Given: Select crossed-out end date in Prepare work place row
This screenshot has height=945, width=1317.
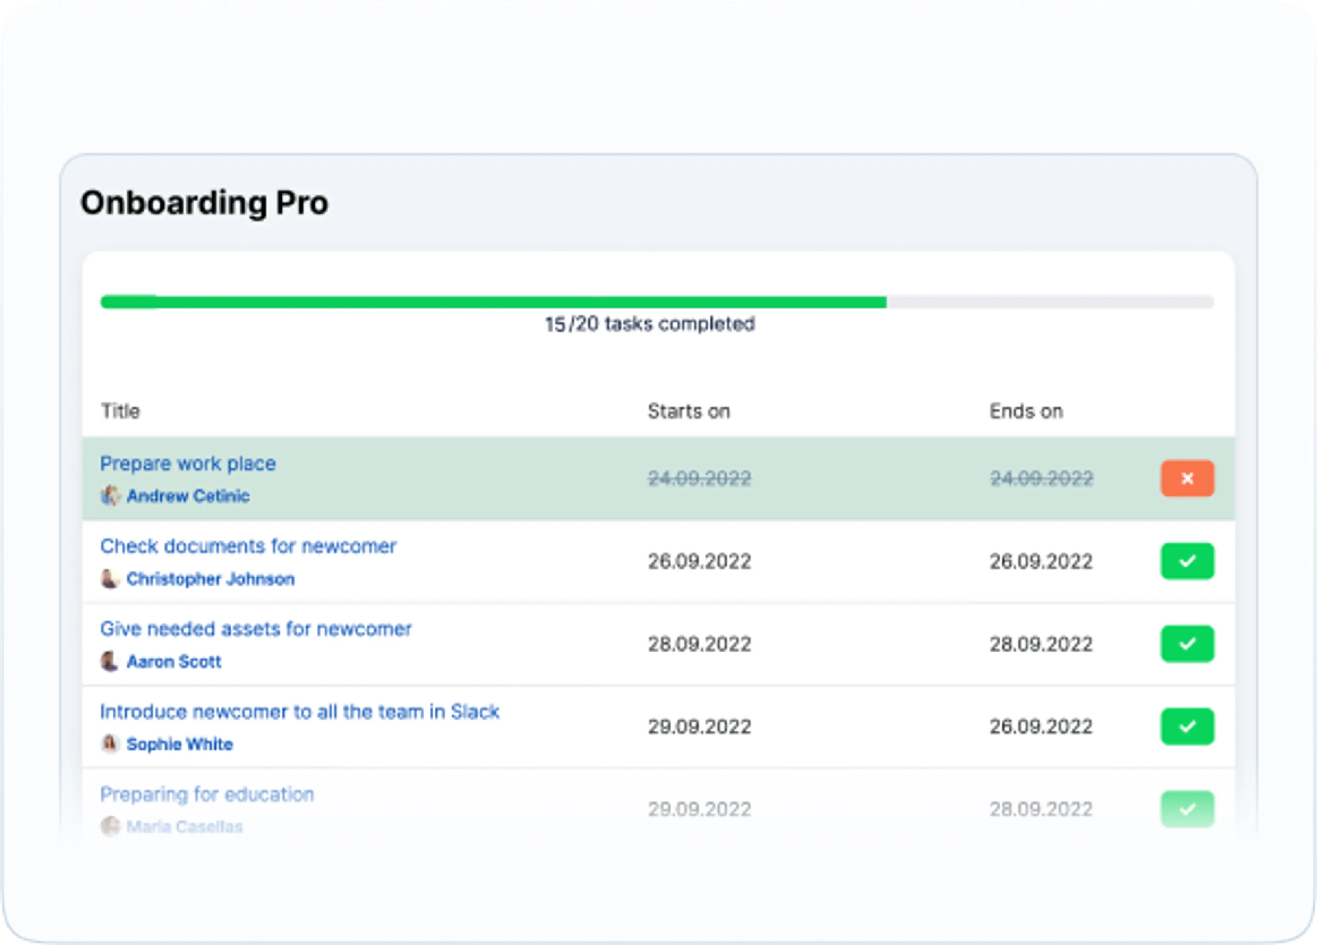Looking at the screenshot, I should 1041,478.
